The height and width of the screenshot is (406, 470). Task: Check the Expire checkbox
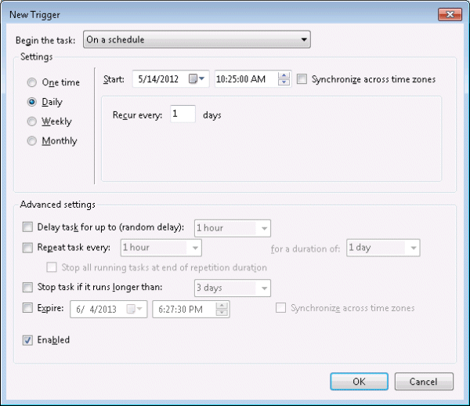click(27, 308)
